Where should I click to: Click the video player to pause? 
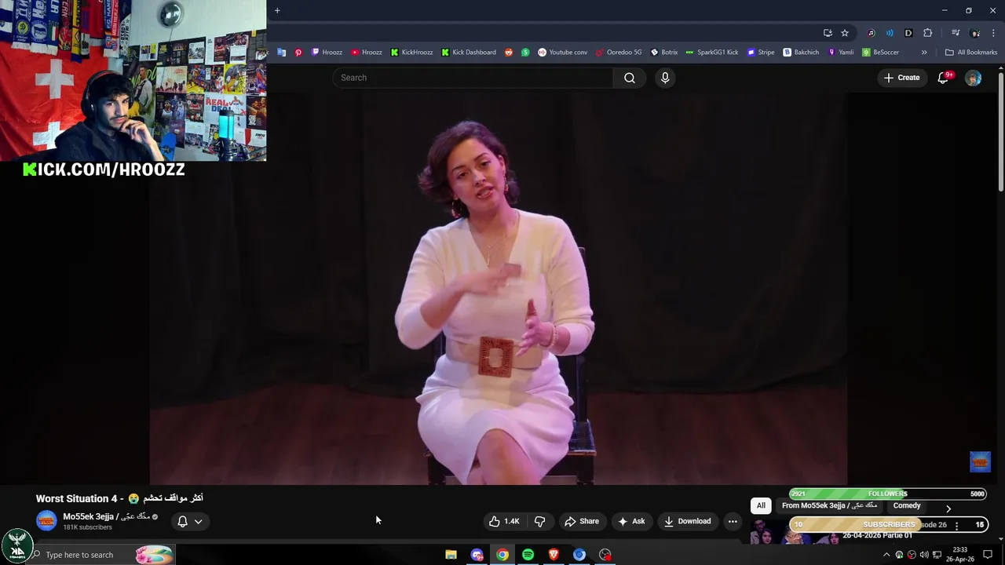pos(498,289)
